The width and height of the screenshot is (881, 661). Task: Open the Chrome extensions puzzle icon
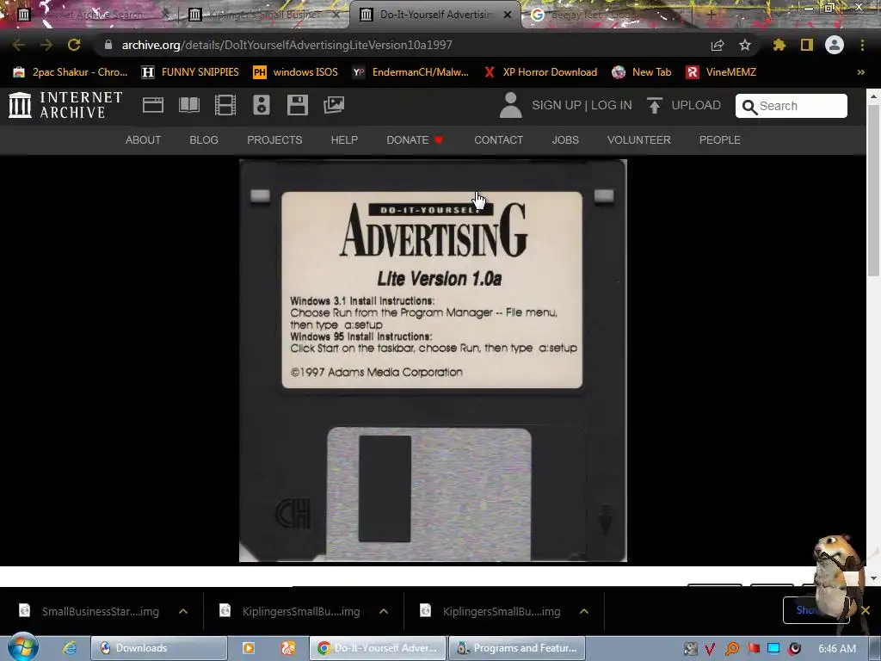pos(779,45)
